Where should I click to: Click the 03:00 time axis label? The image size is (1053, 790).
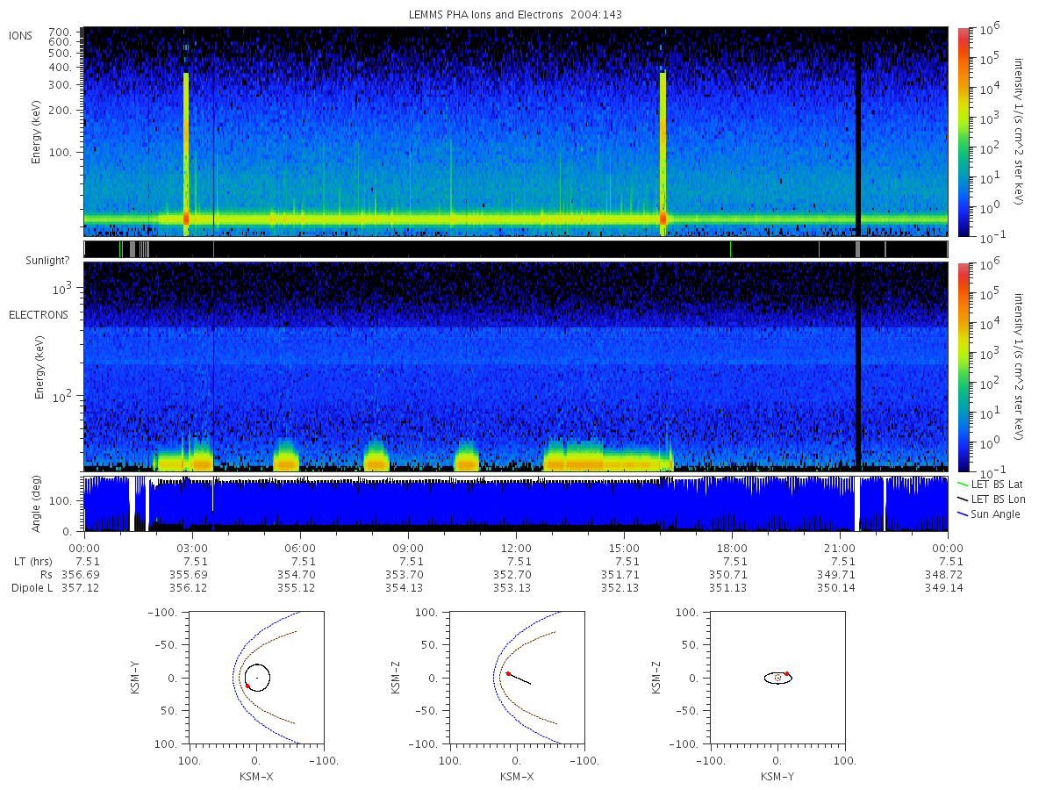click(192, 547)
